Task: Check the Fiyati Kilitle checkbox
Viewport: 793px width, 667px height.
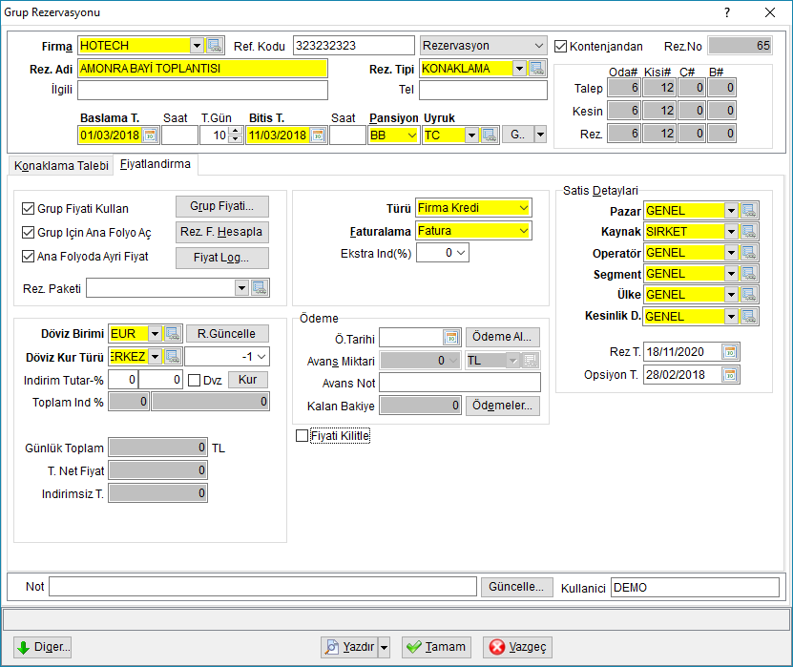Action: click(x=302, y=435)
